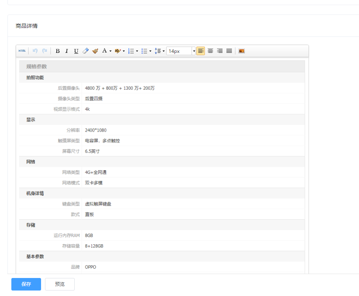The image size is (359, 296).
Task: Click the 运行内存RAM label
Action: [x=66, y=235]
